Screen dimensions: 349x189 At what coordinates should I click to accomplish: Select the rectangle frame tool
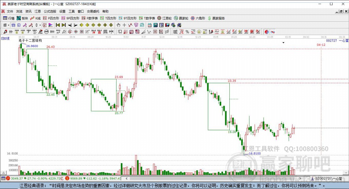click(x=120, y=32)
